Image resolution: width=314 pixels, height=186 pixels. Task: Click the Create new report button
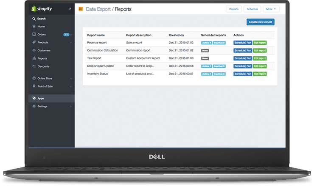260,22
